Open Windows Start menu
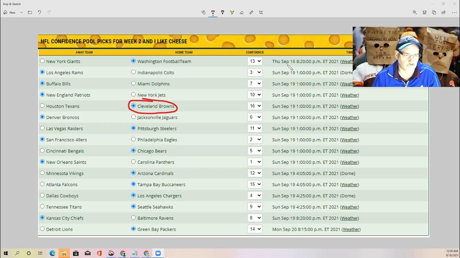This screenshot has width=460, height=258. point(6,253)
